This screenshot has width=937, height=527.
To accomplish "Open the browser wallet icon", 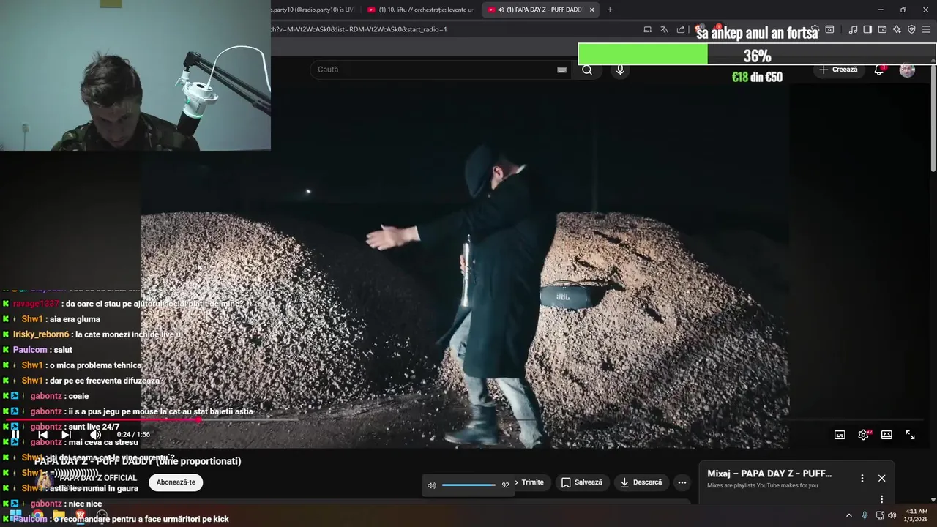I will [882, 29].
